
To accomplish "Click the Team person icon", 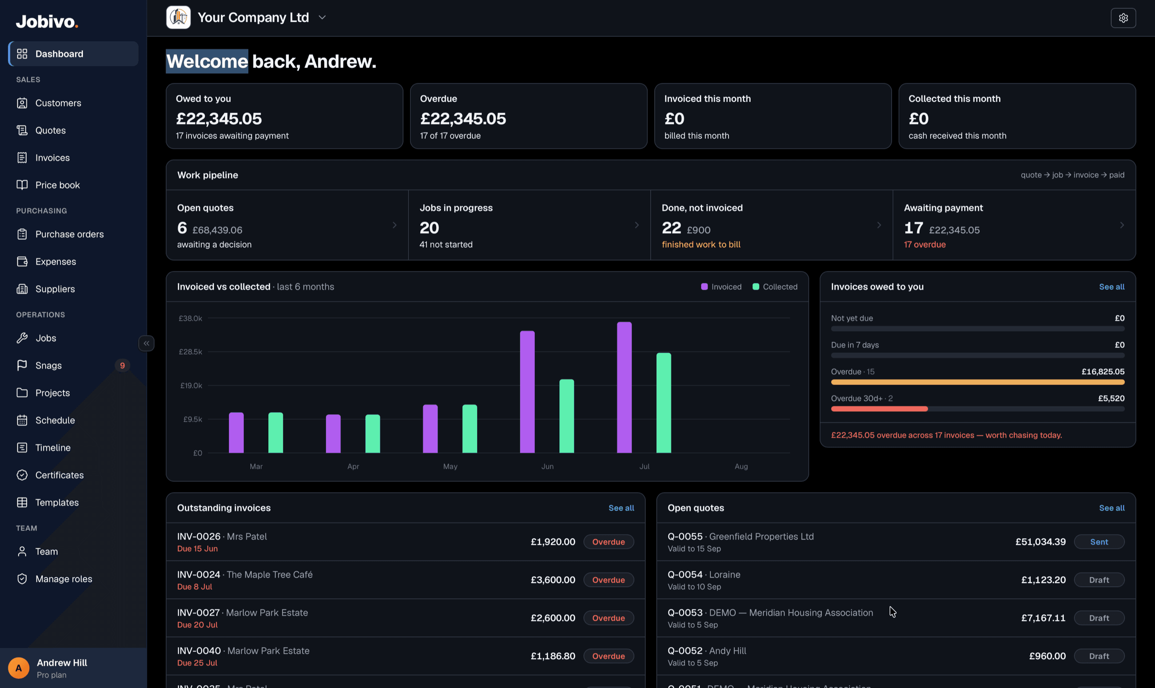I will [x=22, y=551].
